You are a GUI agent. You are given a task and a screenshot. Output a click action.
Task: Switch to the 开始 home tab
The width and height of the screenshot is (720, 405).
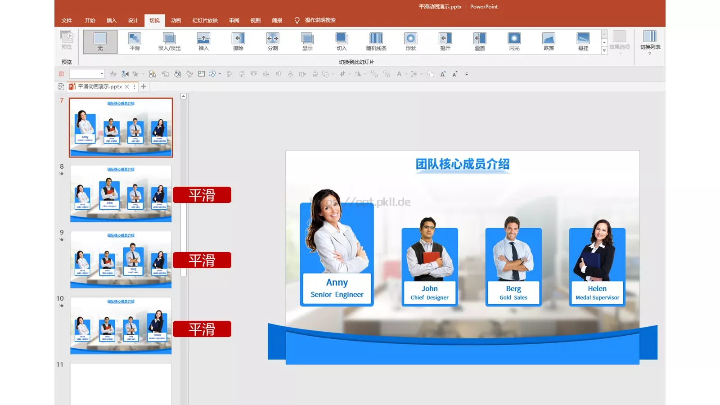90,20
